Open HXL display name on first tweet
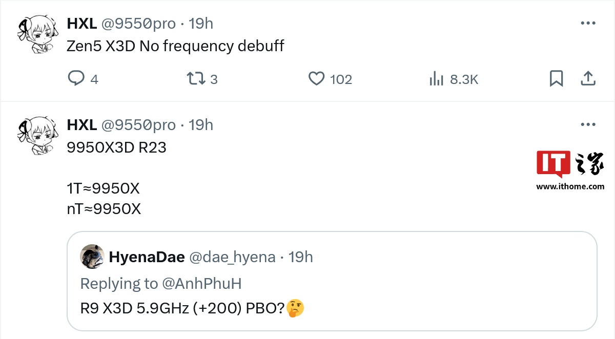The height and width of the screenshot is (339, 615). (82, 23)
